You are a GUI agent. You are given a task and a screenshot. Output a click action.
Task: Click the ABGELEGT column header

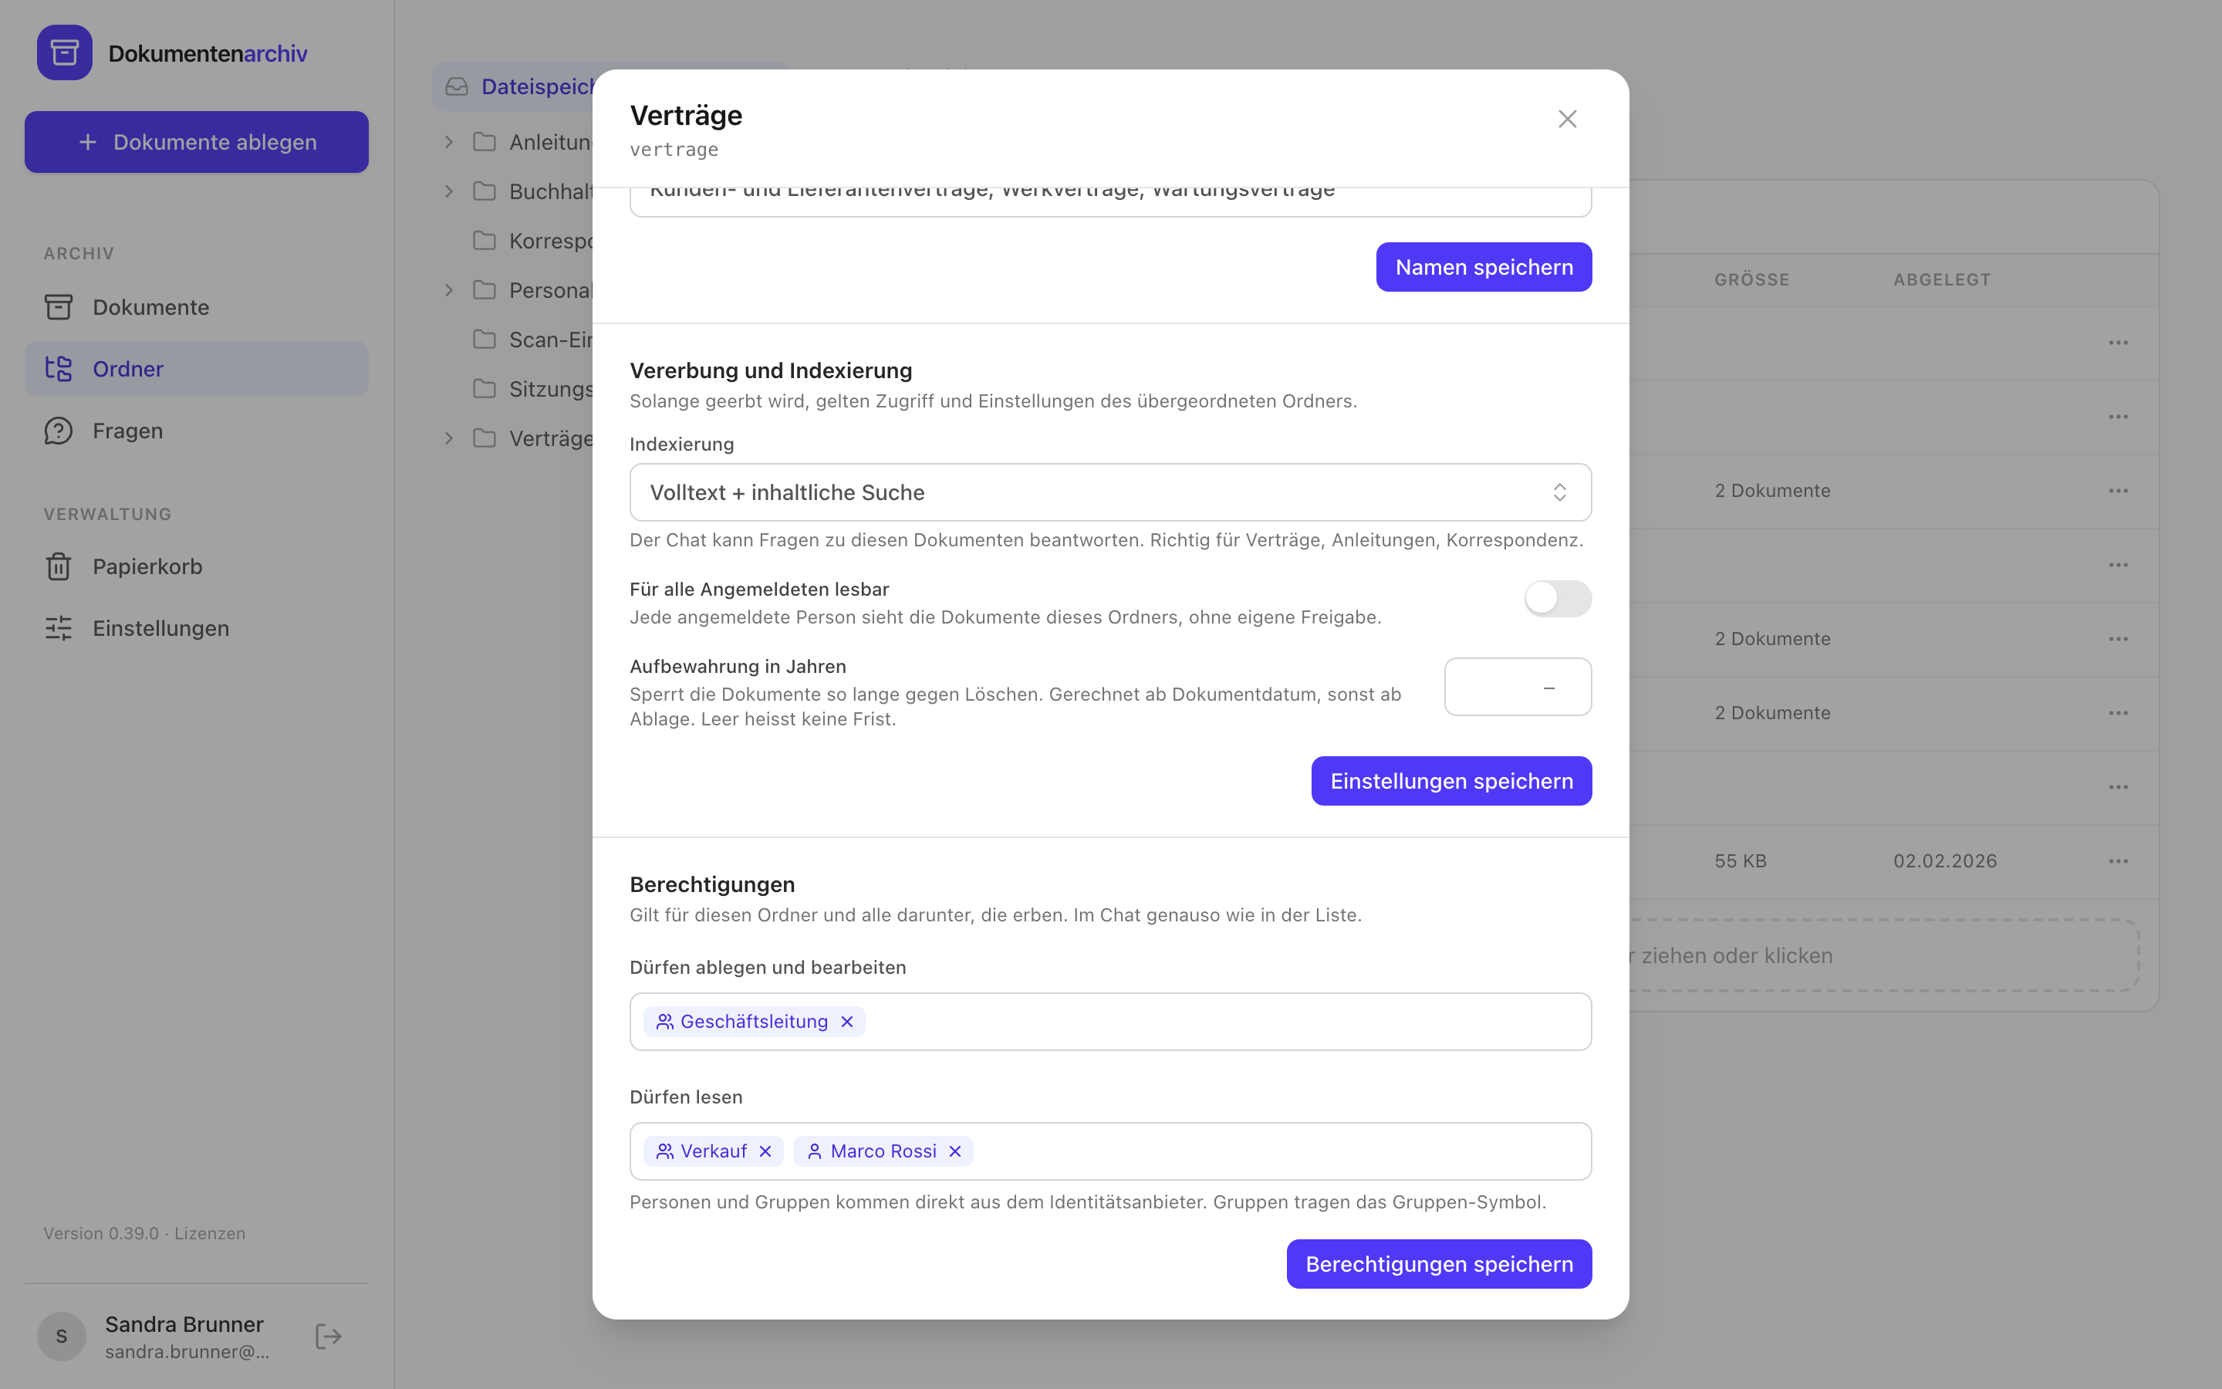(1941, 279)
